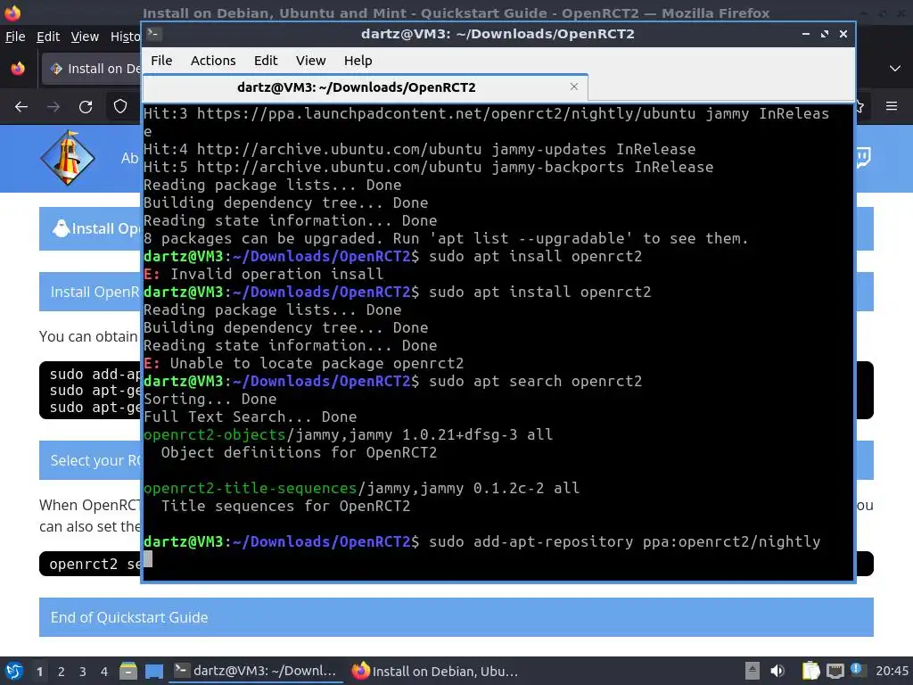
Task: Close the terminal tab with the X
Action: [574, 87]
